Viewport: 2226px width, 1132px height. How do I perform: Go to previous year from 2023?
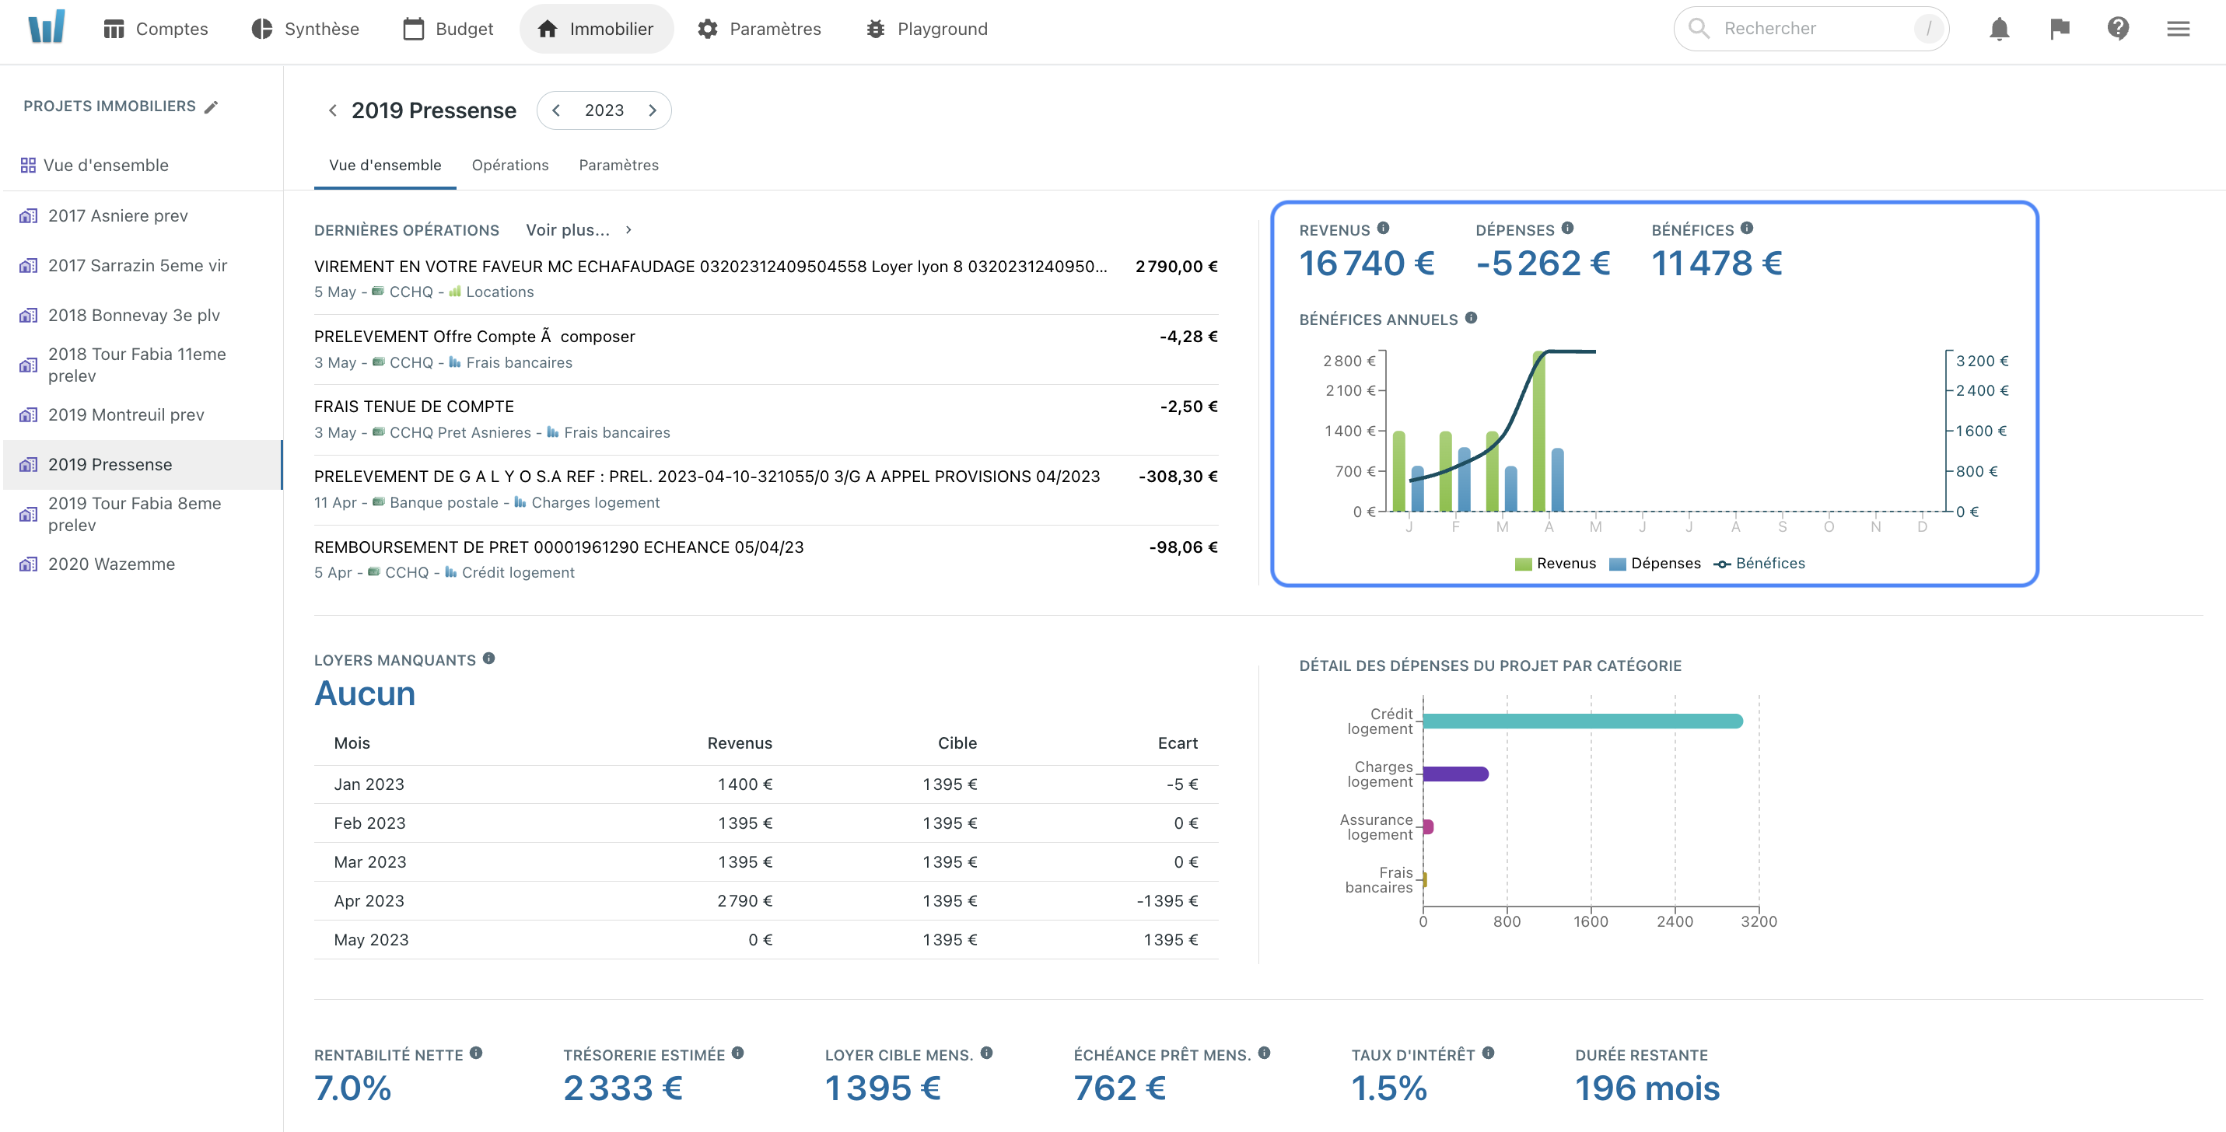pyautogui.click(x=557, y=110)
